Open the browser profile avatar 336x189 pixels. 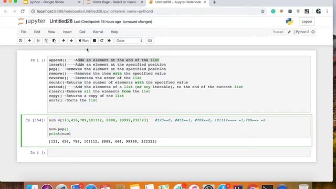[x=319, y=12]
